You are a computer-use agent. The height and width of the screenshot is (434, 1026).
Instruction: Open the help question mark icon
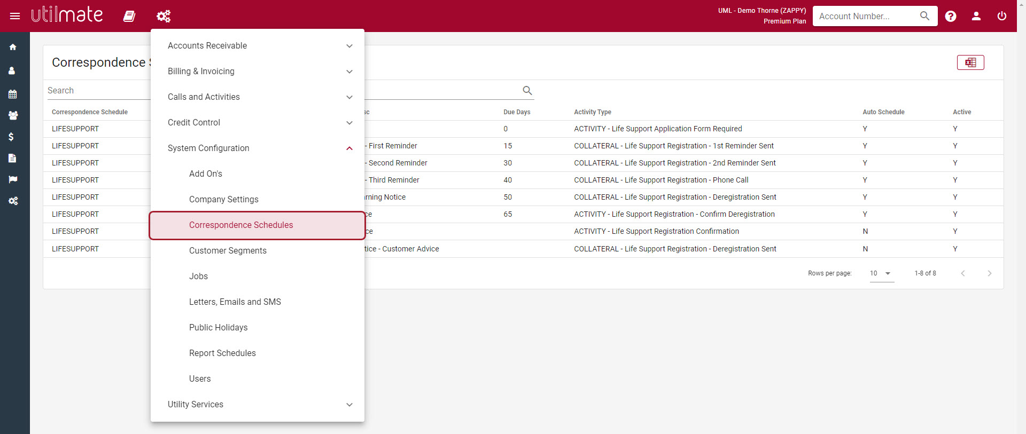(950, 16)
